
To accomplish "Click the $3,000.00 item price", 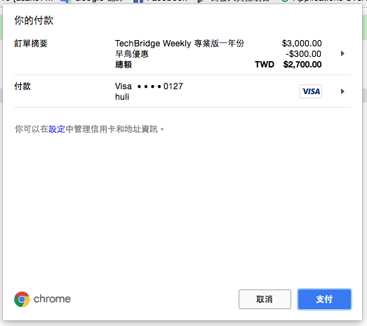I will 302,44.
